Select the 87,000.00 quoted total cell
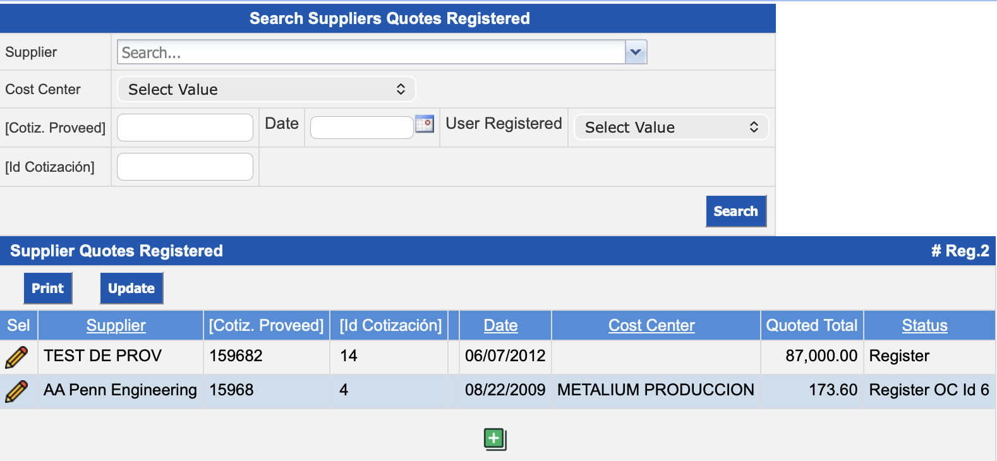The image size is (997, 461). pyautogui.click(x=821, y=356)
